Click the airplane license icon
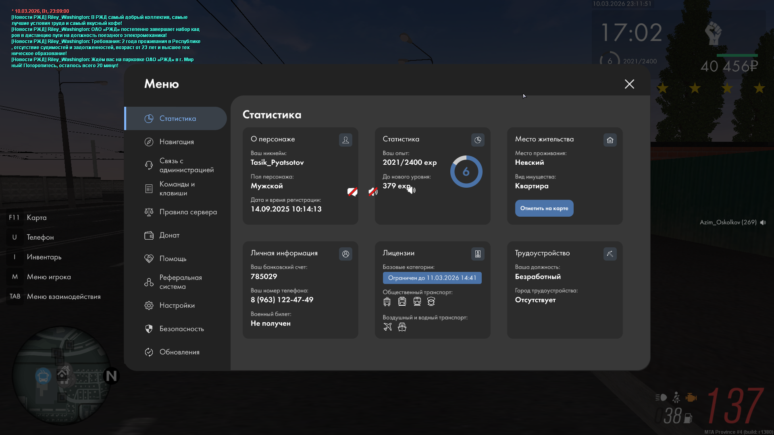The height and width of the screenshot is (435, 774). pos(387,327)
